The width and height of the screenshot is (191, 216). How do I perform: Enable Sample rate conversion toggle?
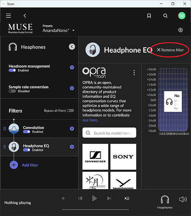pos(12,91)
